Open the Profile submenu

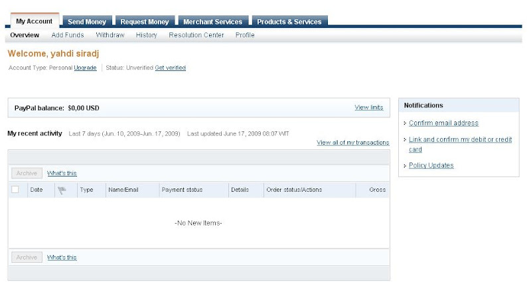245,35
